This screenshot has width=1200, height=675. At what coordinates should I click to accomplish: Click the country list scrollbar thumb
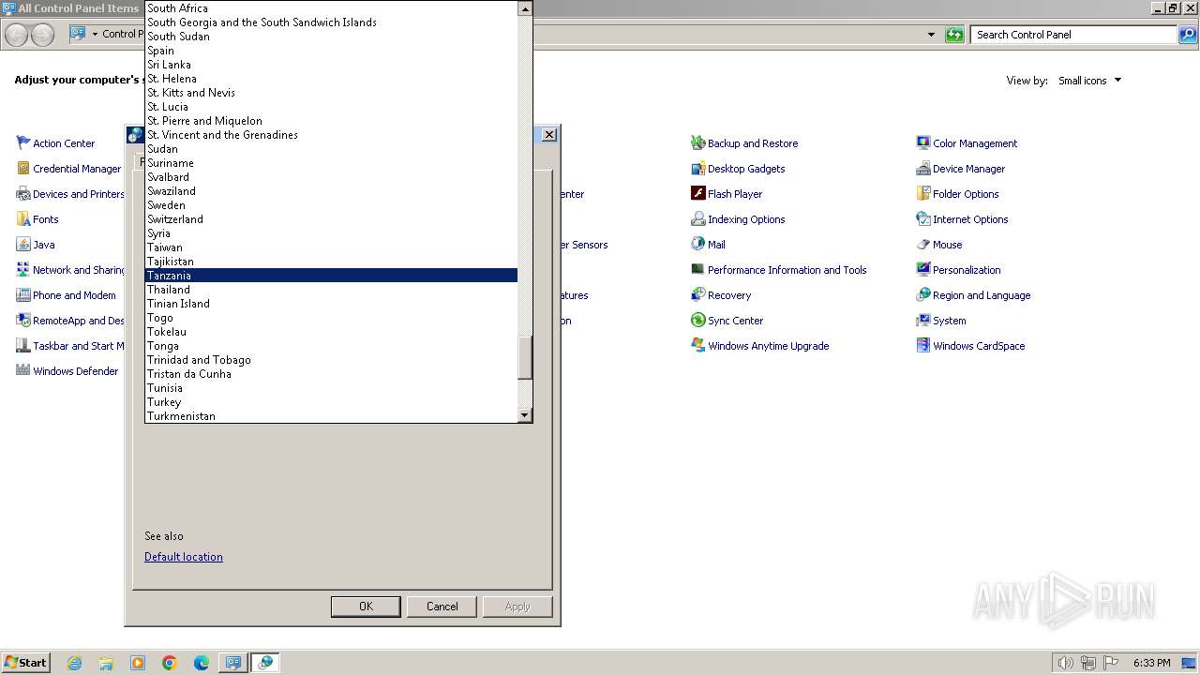(x=525, y=357)
